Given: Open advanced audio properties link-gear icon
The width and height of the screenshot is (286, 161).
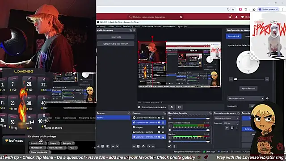Looking at the screenshot, I should 170,146.
